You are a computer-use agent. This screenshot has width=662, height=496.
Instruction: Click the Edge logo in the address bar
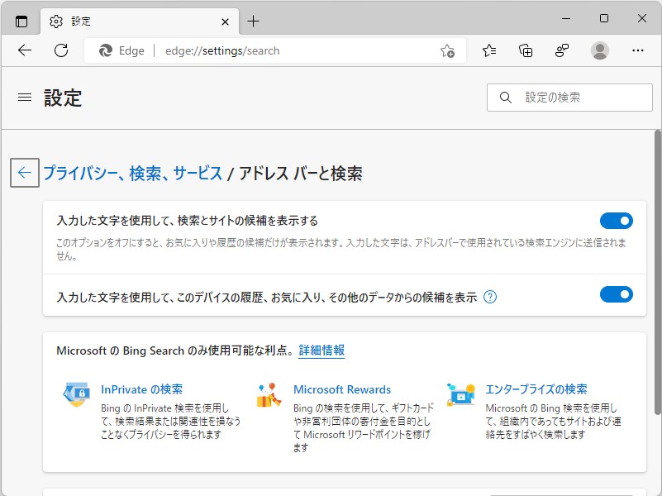tap(103, 50)
